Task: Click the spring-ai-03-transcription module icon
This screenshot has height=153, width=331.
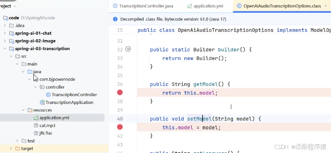Action: click(x=11, y=49)
